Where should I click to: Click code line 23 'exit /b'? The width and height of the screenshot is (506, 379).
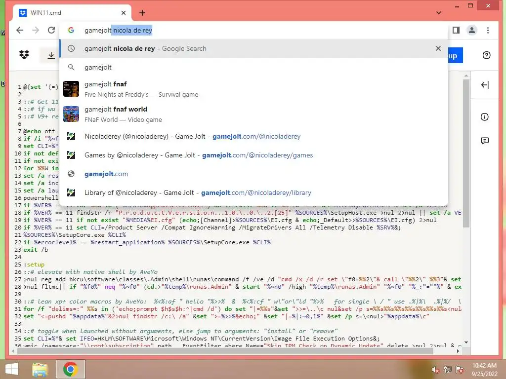[36, 250]
